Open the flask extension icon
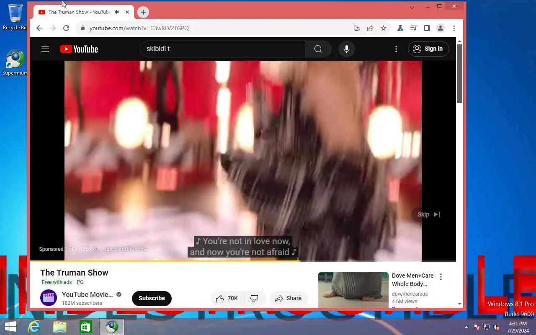The image size is (536, 335). [400, 28]
